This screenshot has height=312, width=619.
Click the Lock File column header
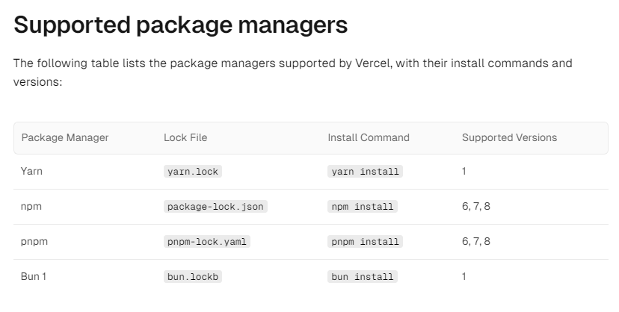(x=185, y=137)
